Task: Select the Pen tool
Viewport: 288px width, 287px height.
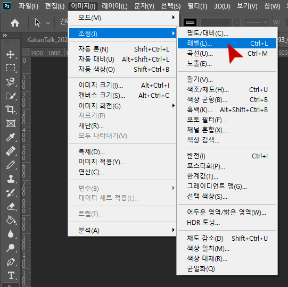Action: (x=11, y=262)
